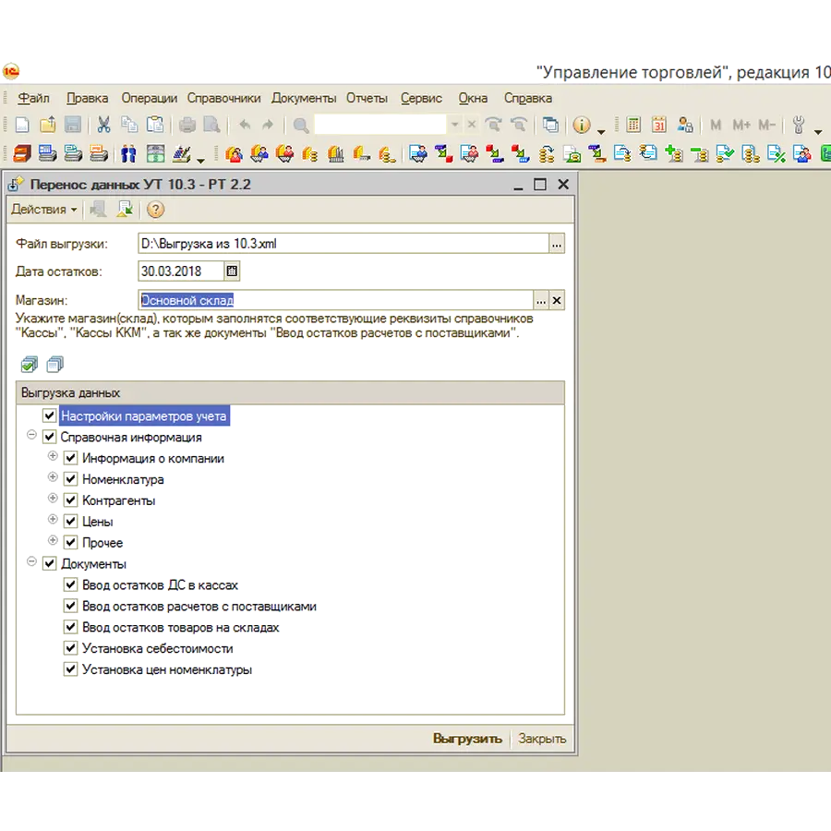831x831 pixels.
Task: Uncheck the Прочее checkbox
Action: (70, 543)
